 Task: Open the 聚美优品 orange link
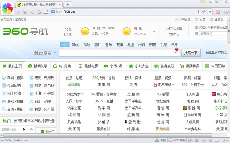[163, 129]
